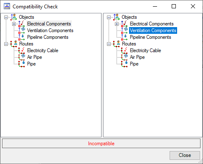Click the Close button

(185, 155)
